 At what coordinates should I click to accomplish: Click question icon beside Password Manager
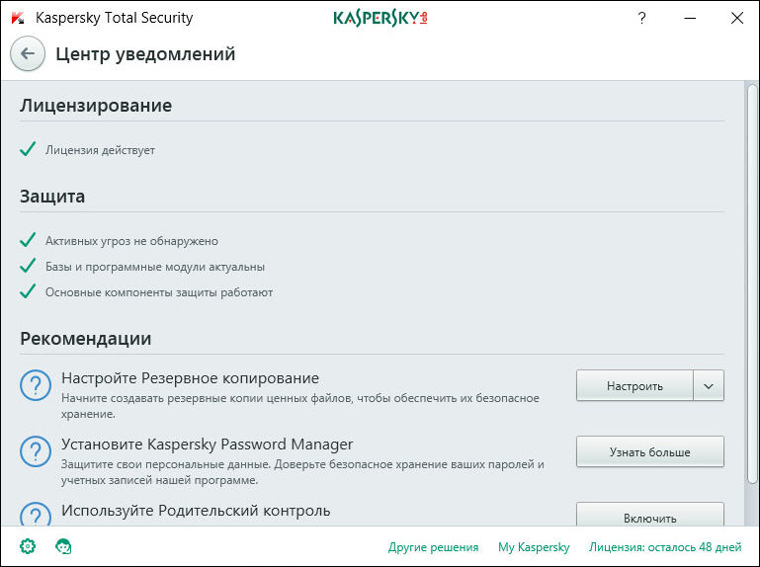tap(36, 451)
